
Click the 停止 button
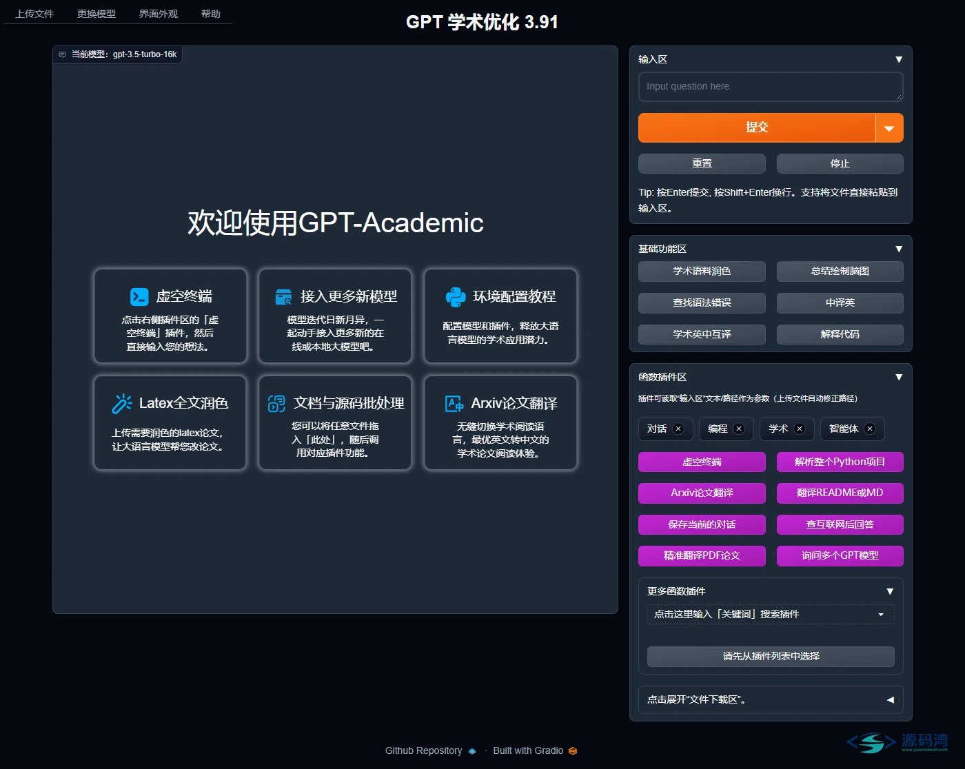840,163
